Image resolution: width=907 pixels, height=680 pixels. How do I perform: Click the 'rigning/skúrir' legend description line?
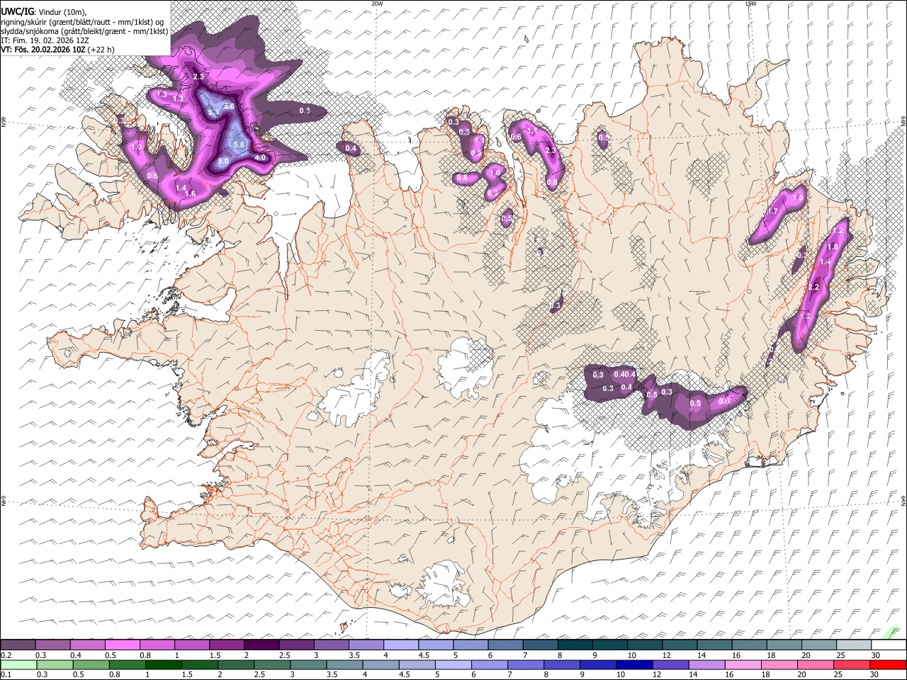pos(82,21)
